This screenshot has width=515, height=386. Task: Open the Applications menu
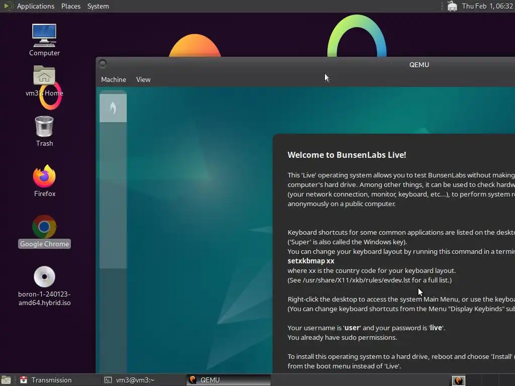tap(36, 6)
